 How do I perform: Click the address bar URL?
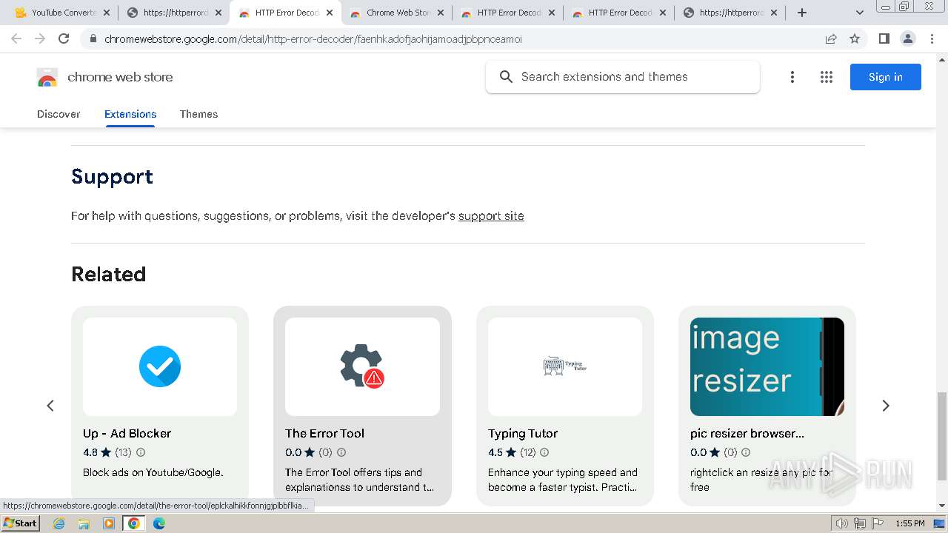[313, 38]
